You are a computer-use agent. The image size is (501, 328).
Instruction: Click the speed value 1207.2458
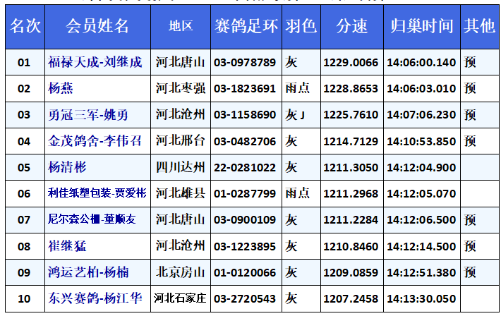pyautogui.click(x=351, y=298)
